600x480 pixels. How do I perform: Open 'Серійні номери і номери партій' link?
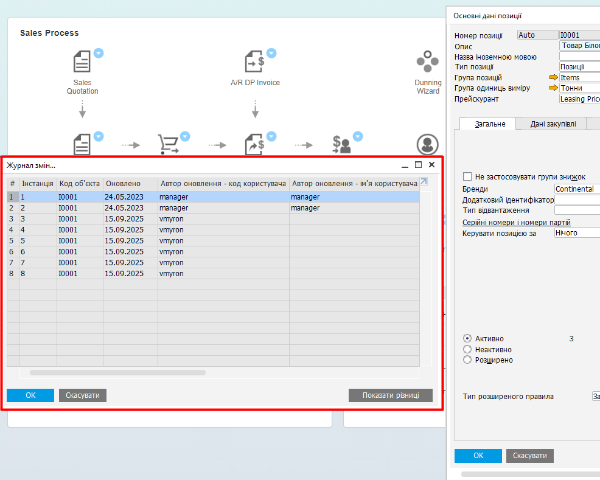(x=516, y=223)
